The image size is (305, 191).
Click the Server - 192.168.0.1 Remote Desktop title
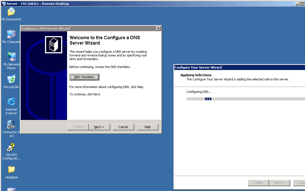[38, 3]
